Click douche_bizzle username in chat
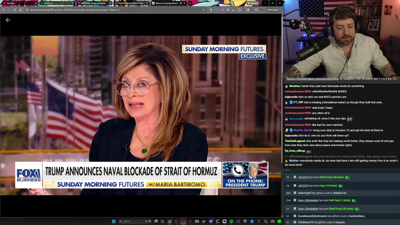400x225 pixels. [302, 130]
